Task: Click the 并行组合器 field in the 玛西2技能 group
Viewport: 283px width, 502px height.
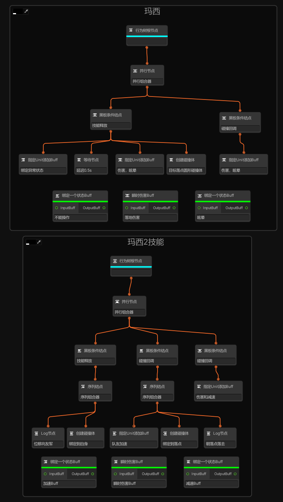Action: click(x=130, y=312)
